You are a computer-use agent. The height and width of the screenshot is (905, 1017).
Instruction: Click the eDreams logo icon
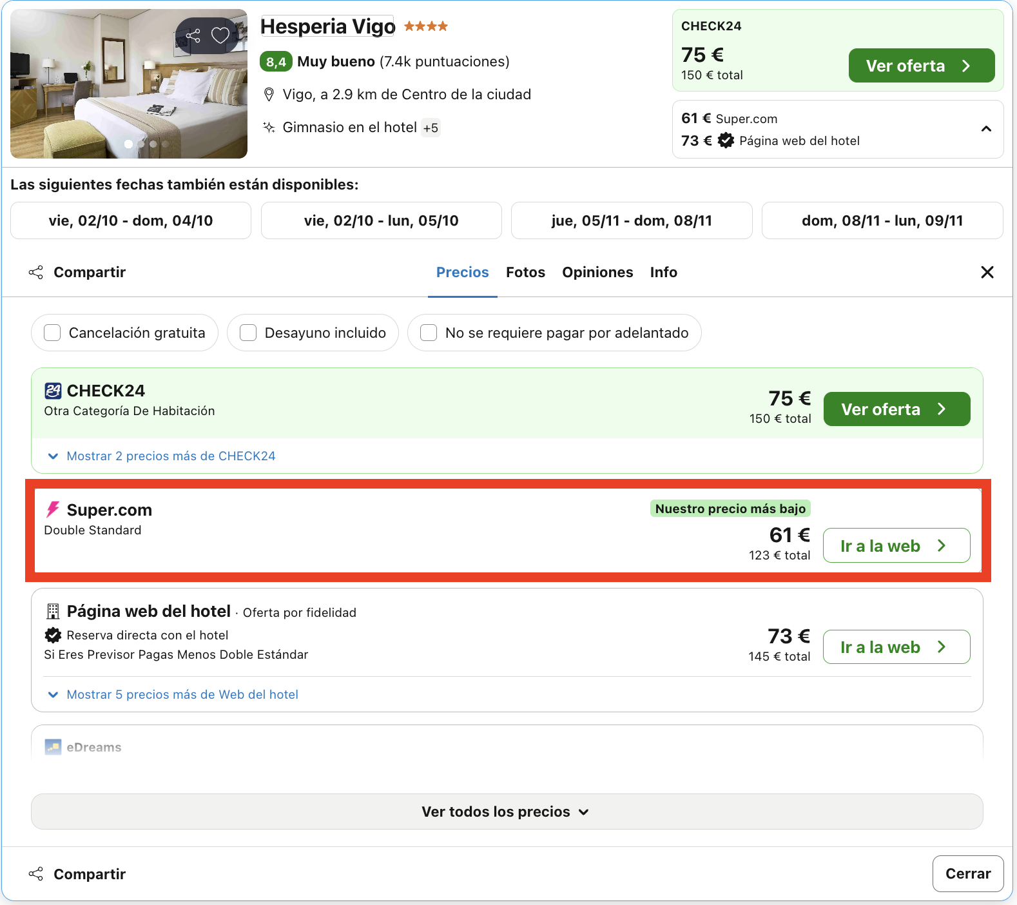pos(53,746)
